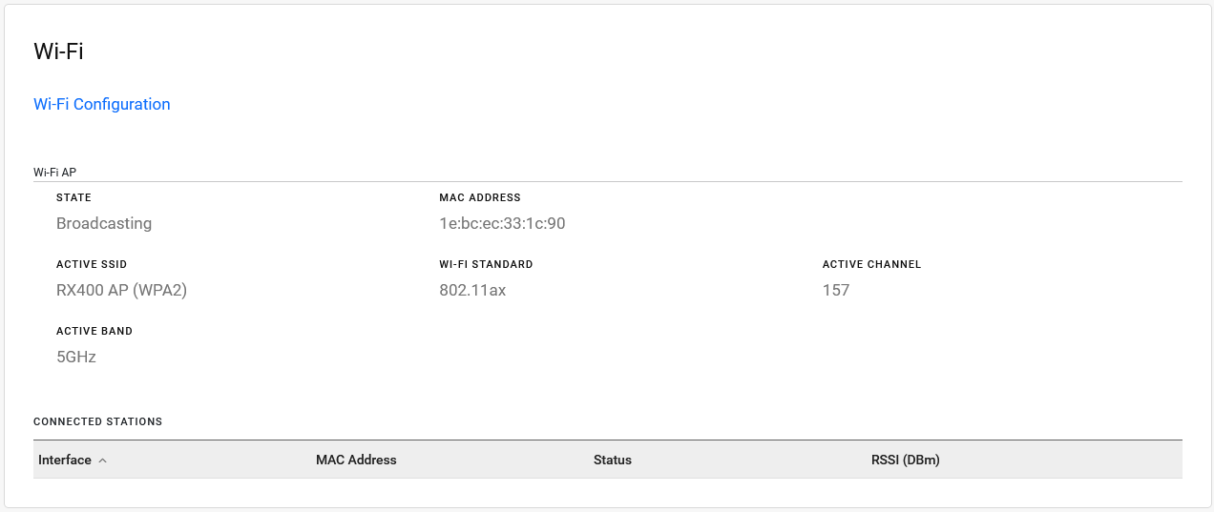Screen dimensions: 1214x512
Task: Click the STATE field label
Action: point(74,197)
